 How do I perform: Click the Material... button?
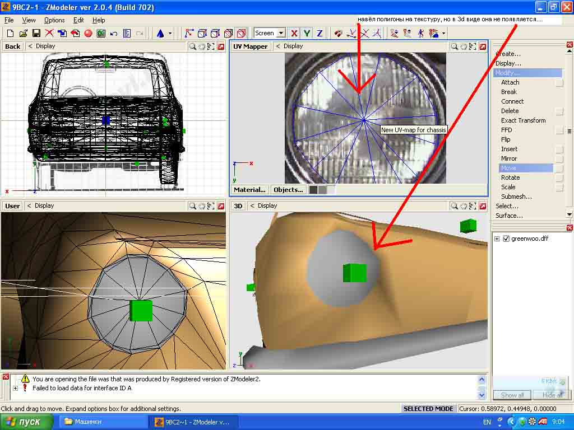click(x=249, y=190)
